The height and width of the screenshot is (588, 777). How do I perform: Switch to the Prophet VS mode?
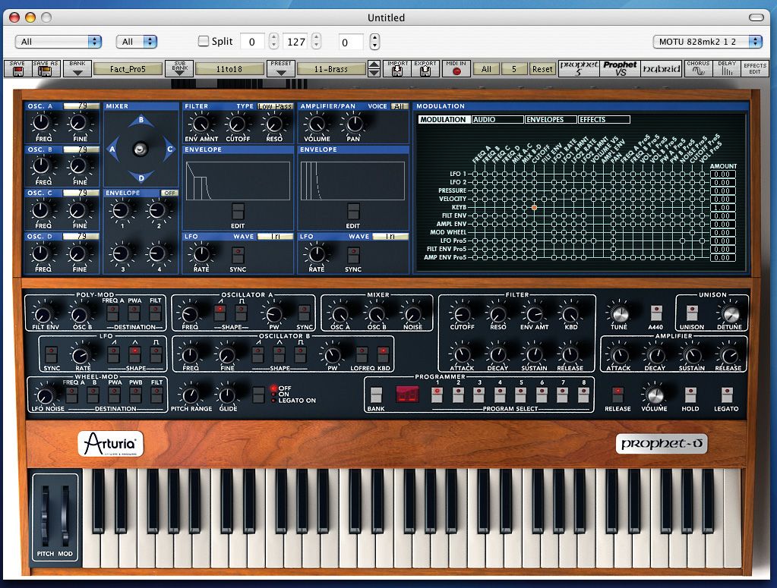click(620, 68)
